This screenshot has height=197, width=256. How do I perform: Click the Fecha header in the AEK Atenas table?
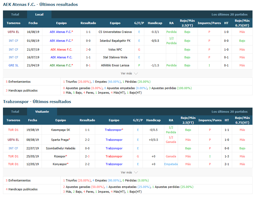(x=33, y=23)
